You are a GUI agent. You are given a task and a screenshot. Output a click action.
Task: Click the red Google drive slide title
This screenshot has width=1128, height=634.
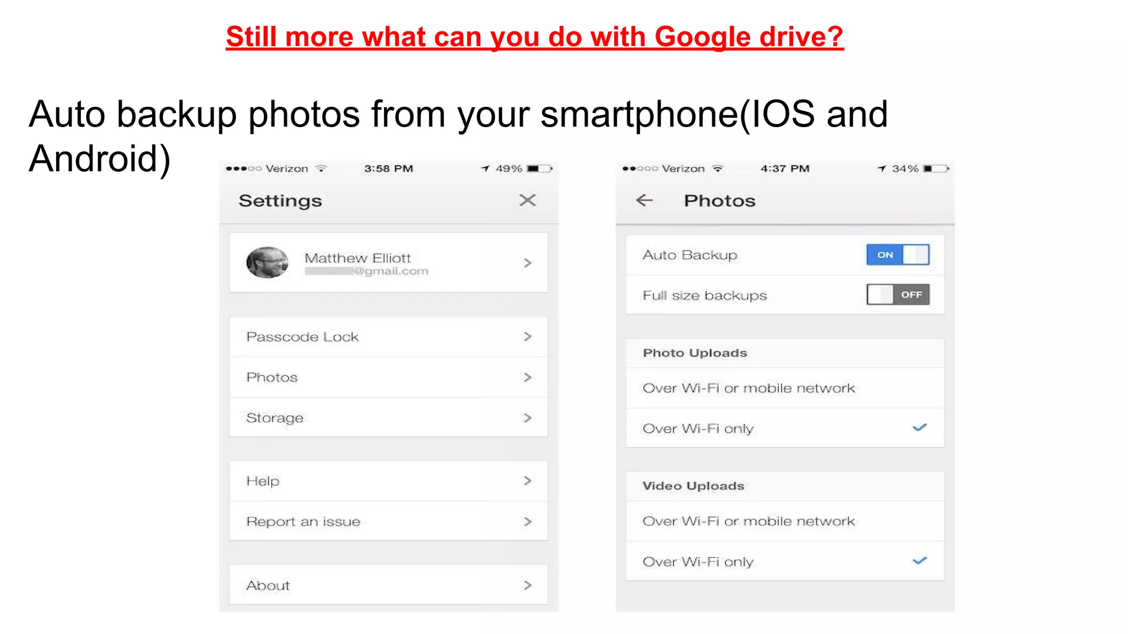534,37
